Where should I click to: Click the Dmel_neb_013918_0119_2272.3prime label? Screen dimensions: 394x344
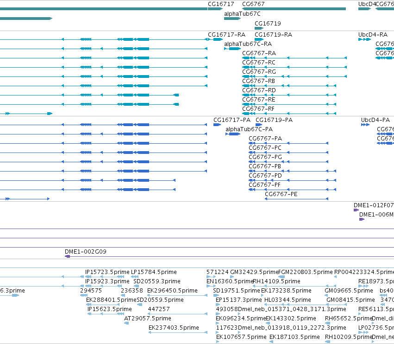pyautogui.click(x=292, y=328)
